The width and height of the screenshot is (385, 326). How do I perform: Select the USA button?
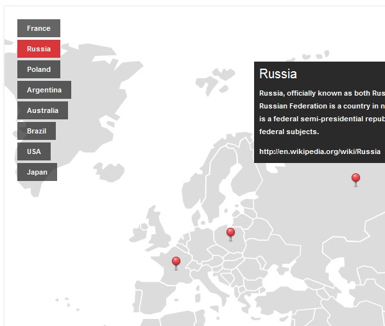pos(34,151)
